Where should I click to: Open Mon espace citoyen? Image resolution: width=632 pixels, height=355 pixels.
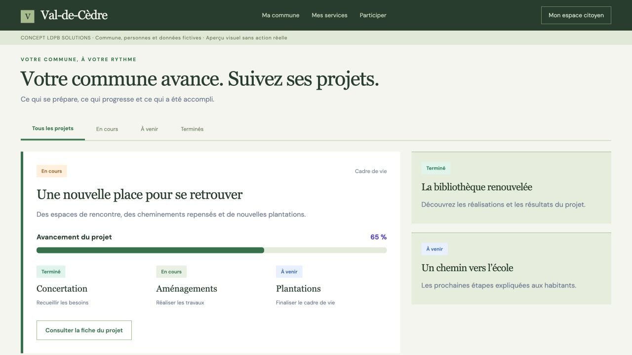[576, 15]
